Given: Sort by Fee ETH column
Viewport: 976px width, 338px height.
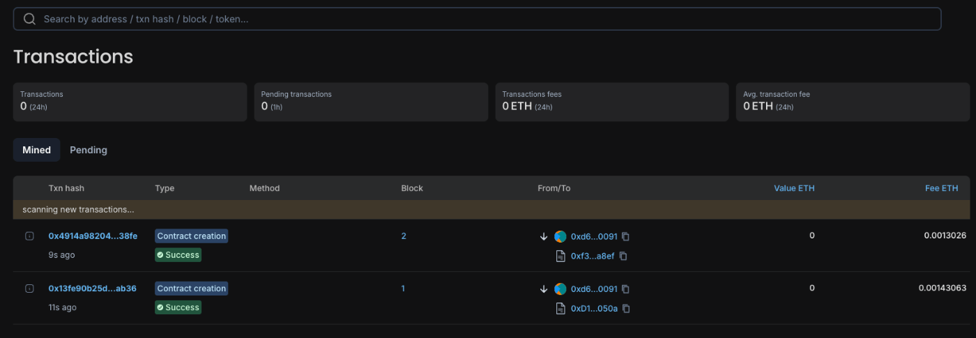Looking at the screenshot, I should coord(941,188).
